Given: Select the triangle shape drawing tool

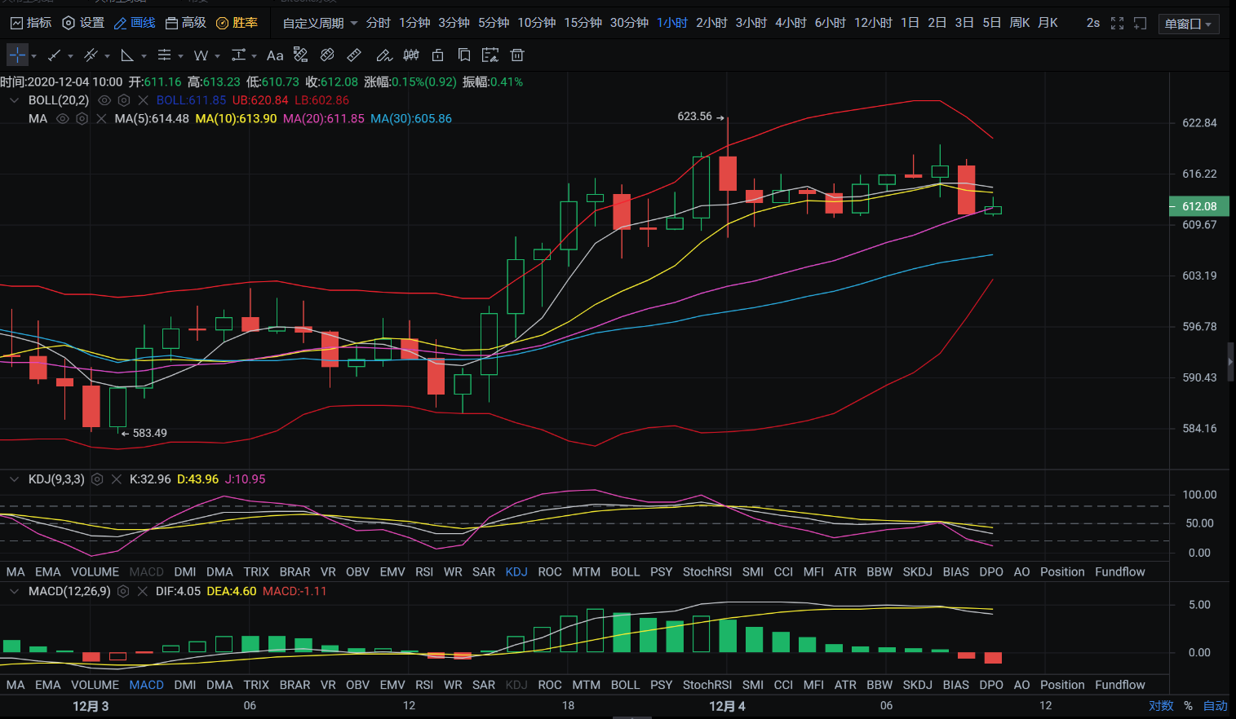Looking at the screenshot, I should 127,55.
